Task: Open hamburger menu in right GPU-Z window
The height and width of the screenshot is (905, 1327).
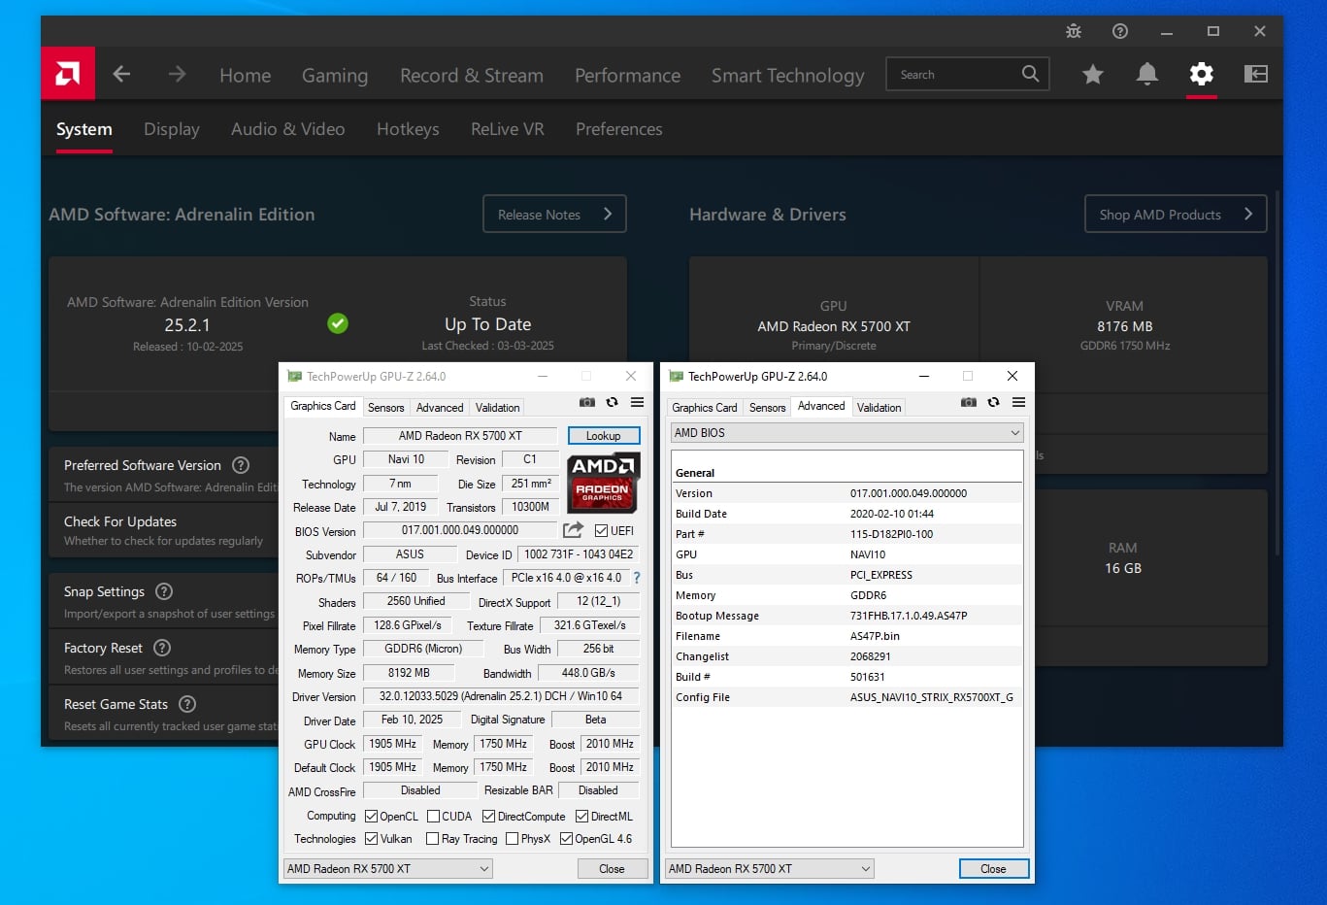Action: (1018, 402)
